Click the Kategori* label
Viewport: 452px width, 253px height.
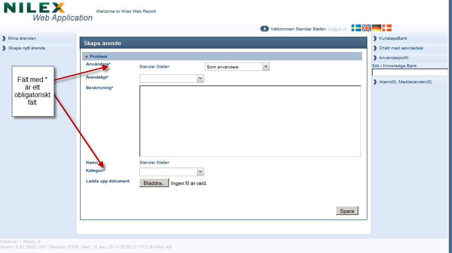click(95, 171)
